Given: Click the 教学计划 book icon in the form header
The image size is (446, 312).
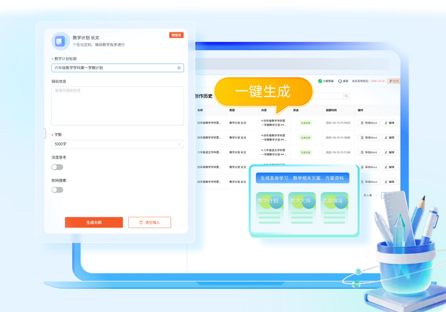Looking at the screenshot, I should (60, 41).
